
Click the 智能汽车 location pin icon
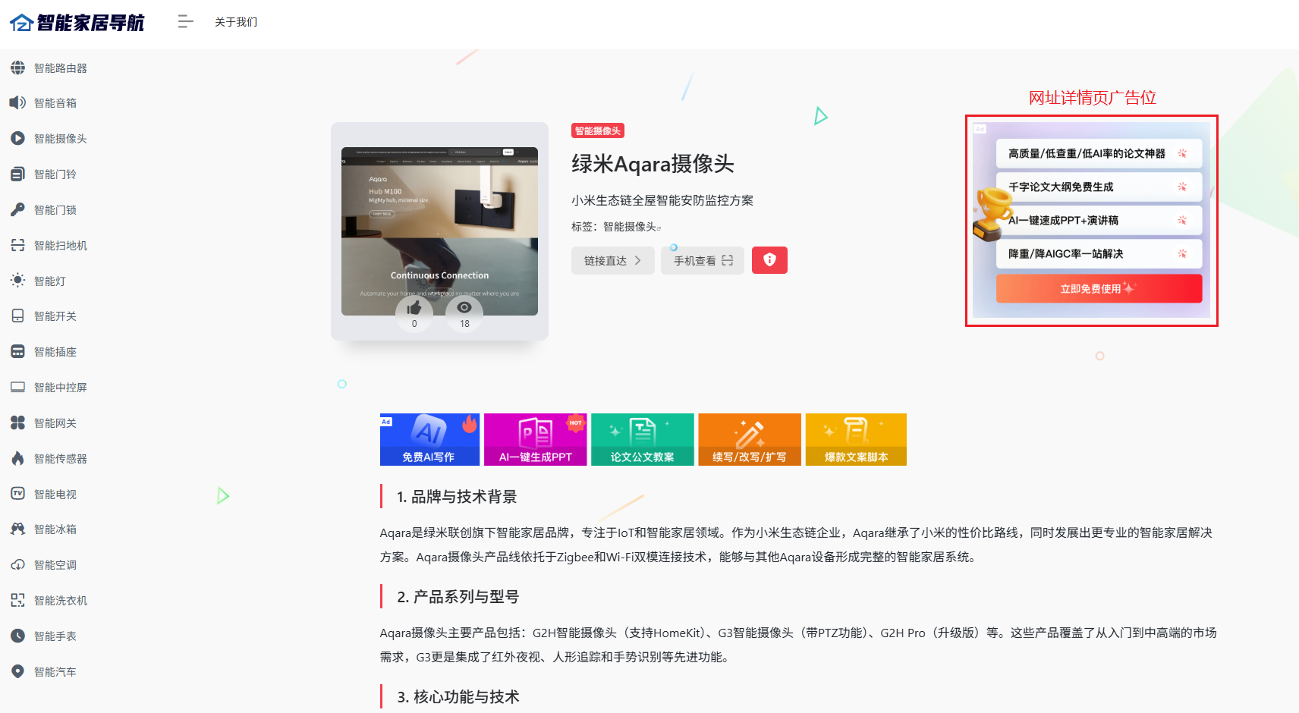[17, 671]
